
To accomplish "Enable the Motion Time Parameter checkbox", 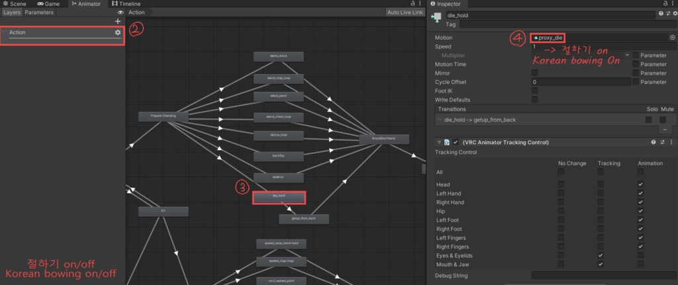I will (x=636, y=64).
